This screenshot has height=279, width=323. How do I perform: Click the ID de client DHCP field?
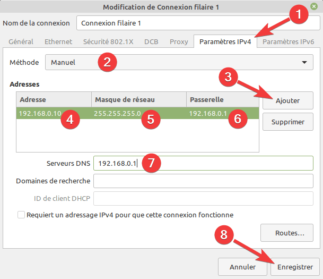pyautogui.click(x=203, y=199)
